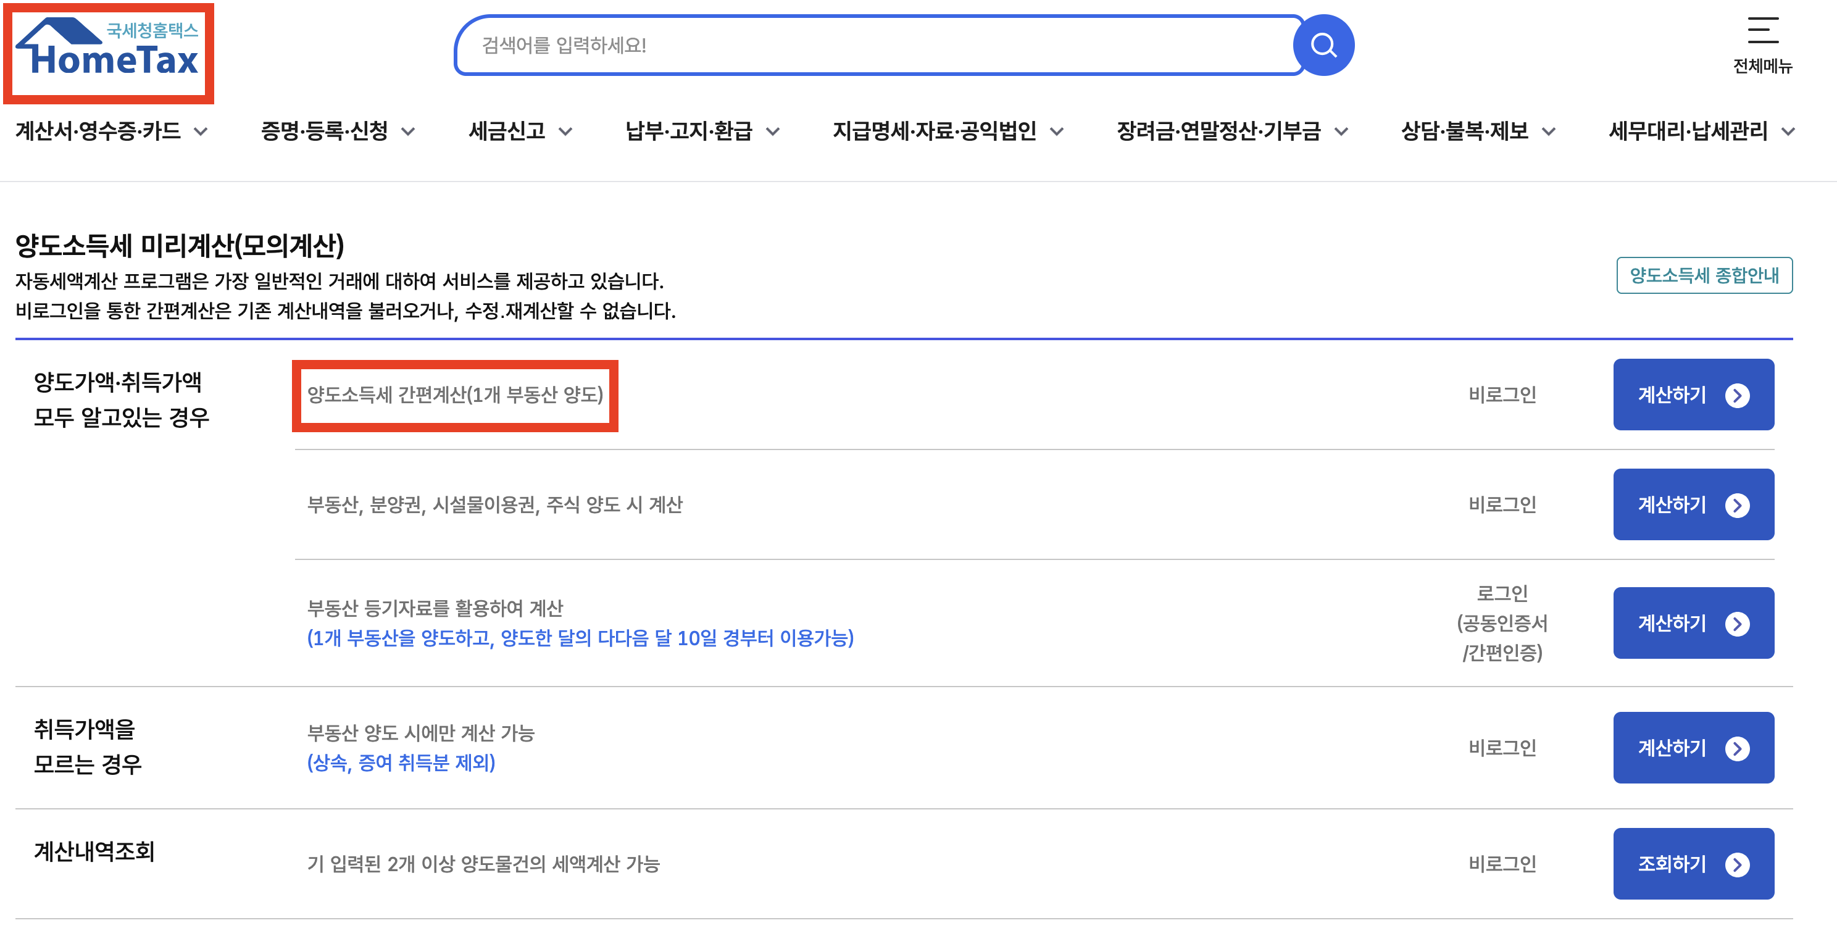Screen dimensions: 1837x936
Task: Click the blue 상속, 증여 취득분 제외 note
Action: coord(401,763)
